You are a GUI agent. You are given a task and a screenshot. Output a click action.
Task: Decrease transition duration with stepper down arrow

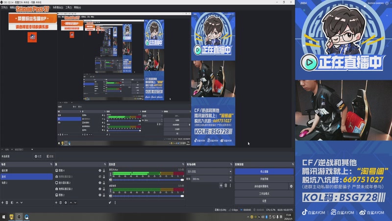coord(230,180)
